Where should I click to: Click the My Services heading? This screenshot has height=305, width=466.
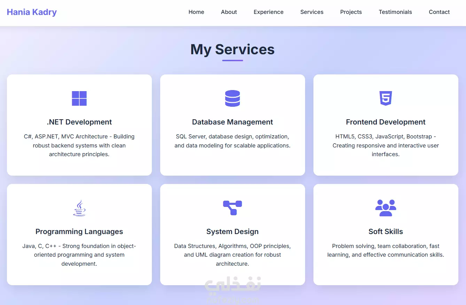pos(232,49)
